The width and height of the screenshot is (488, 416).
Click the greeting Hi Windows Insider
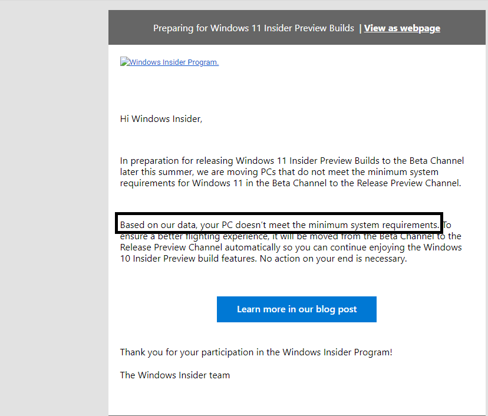(x=161, y=119)
